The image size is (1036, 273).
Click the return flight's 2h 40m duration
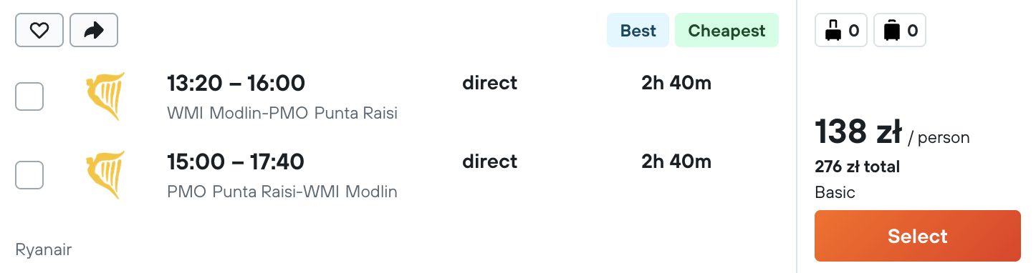pyautogui.click(x=676, y=162)
